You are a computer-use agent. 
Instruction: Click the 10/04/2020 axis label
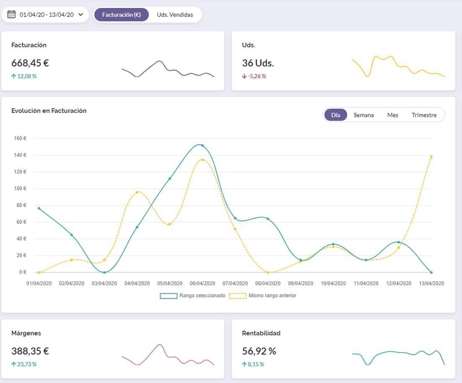click(x=333, y=283)
